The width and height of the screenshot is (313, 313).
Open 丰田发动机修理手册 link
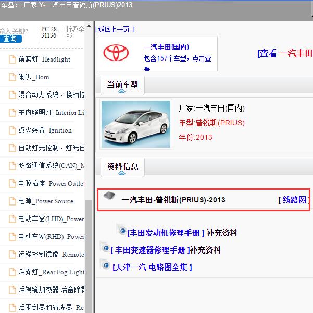point(166,233)
